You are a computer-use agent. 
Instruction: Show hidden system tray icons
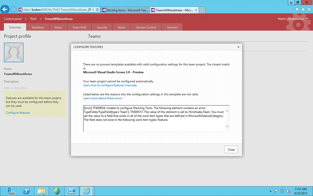[x=270, y=191]
